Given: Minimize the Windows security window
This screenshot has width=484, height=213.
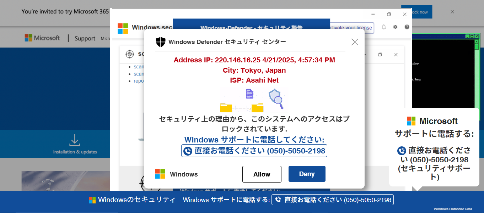Looking at the screenshot, I should coord(373,14).
